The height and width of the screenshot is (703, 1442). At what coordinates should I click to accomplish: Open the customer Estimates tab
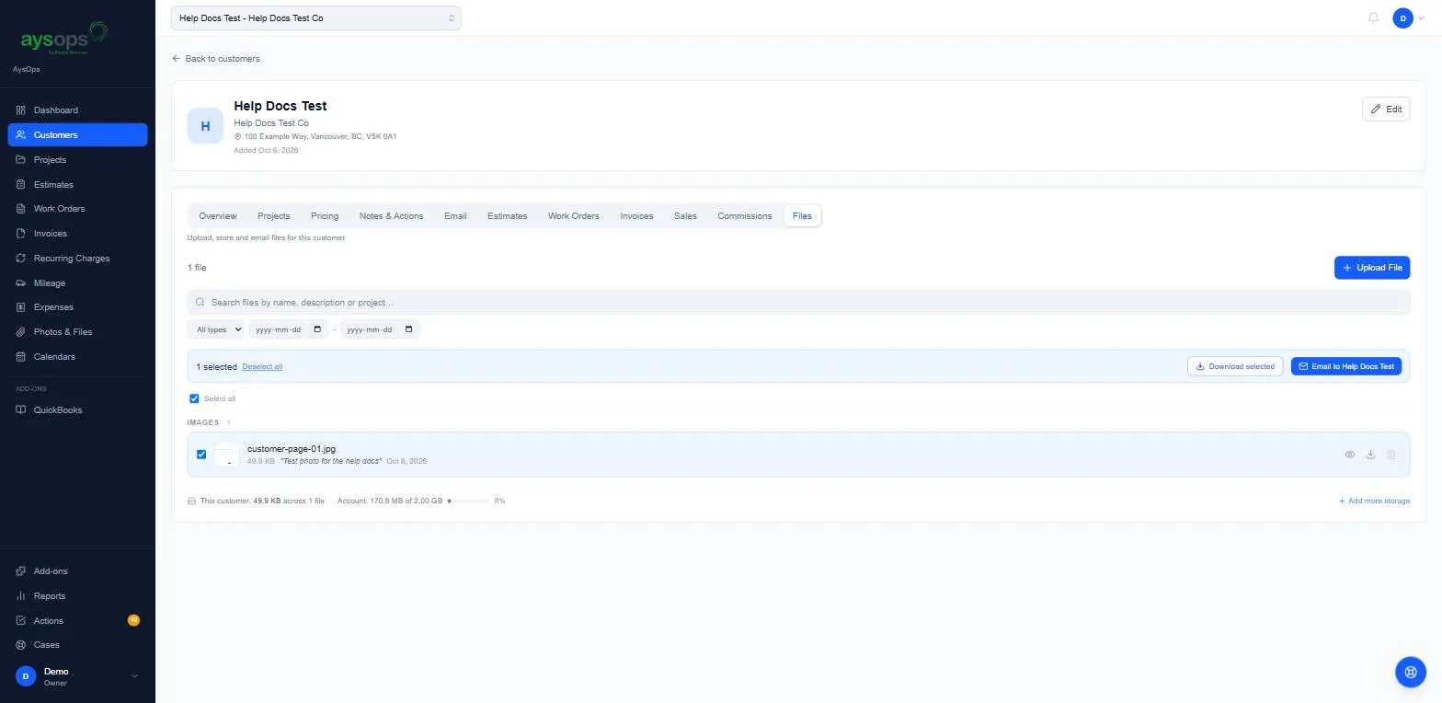508,216
